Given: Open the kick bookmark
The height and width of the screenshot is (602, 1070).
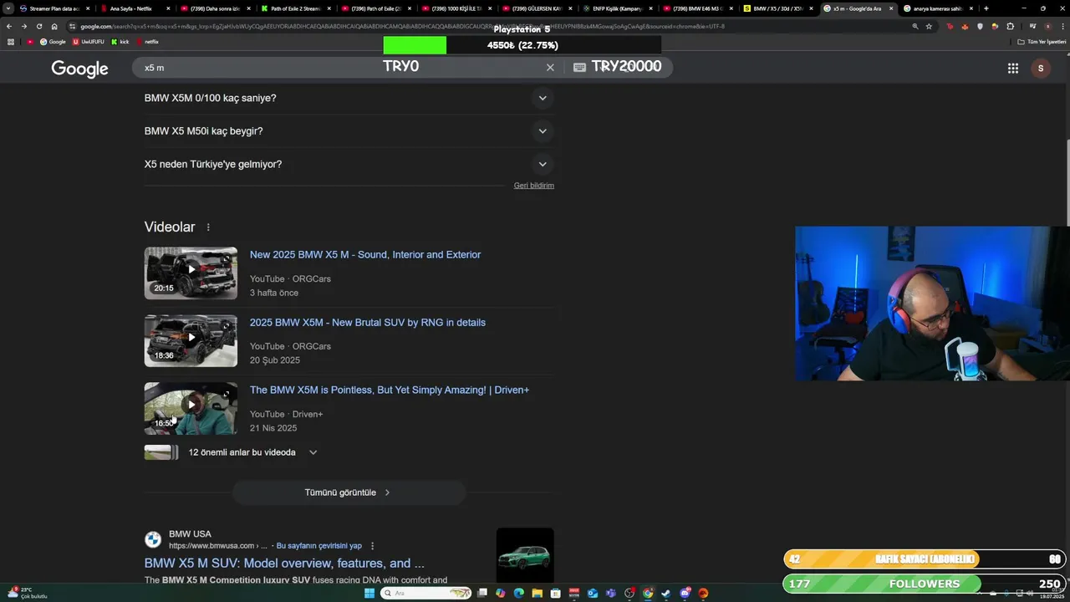Looking at the screenshot, I should (120, 42).
